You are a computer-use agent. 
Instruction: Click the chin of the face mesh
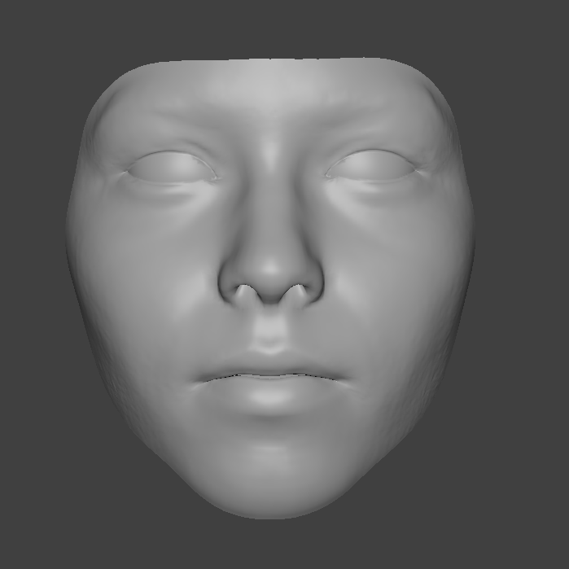point(271,479)
